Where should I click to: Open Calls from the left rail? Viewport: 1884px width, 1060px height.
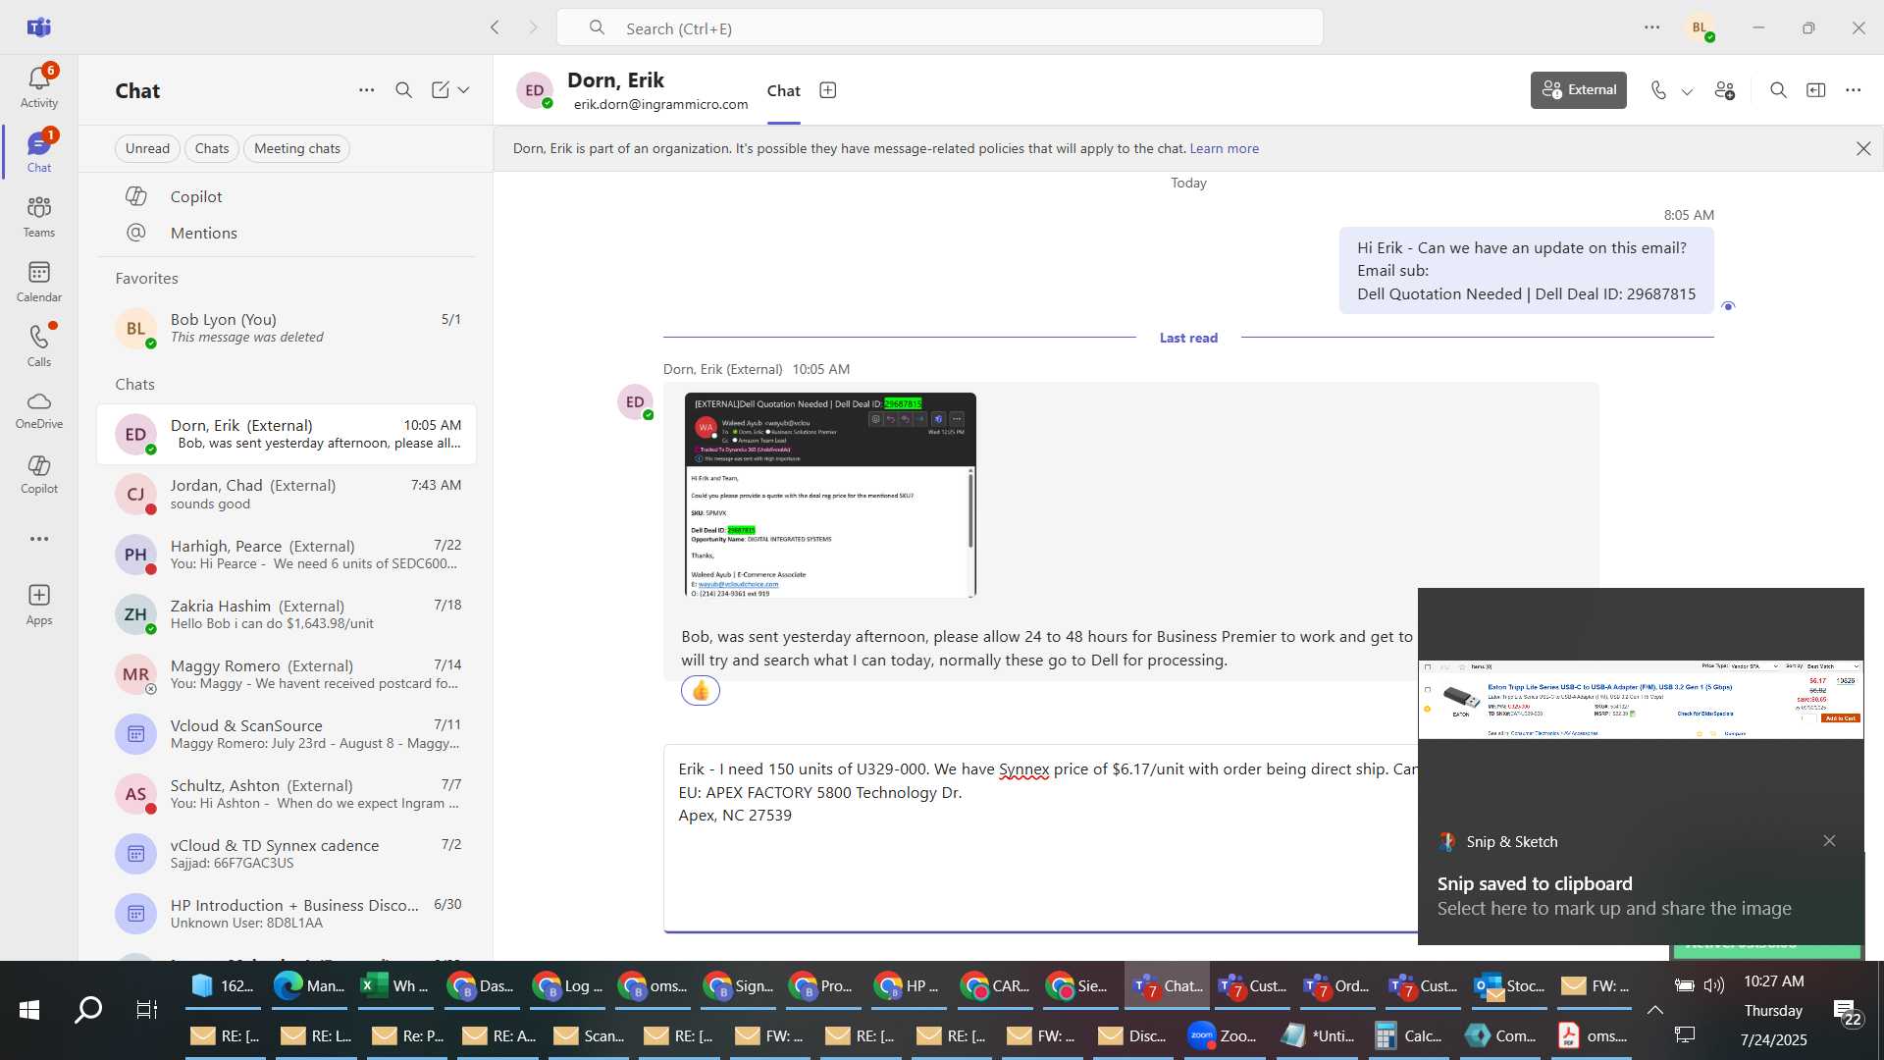39,345
